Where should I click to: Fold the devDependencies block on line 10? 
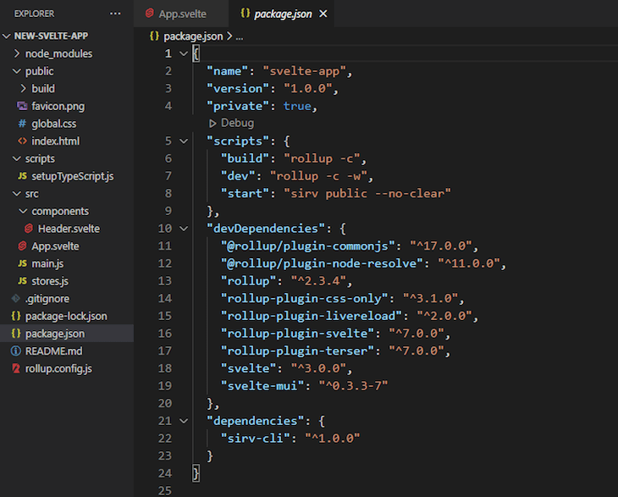(x=184, y=229)
